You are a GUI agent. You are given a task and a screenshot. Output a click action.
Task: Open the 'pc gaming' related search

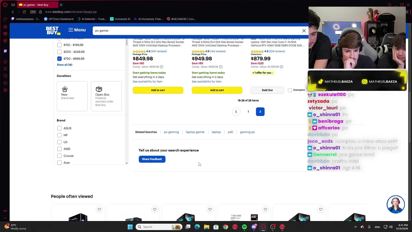[171, 132]
